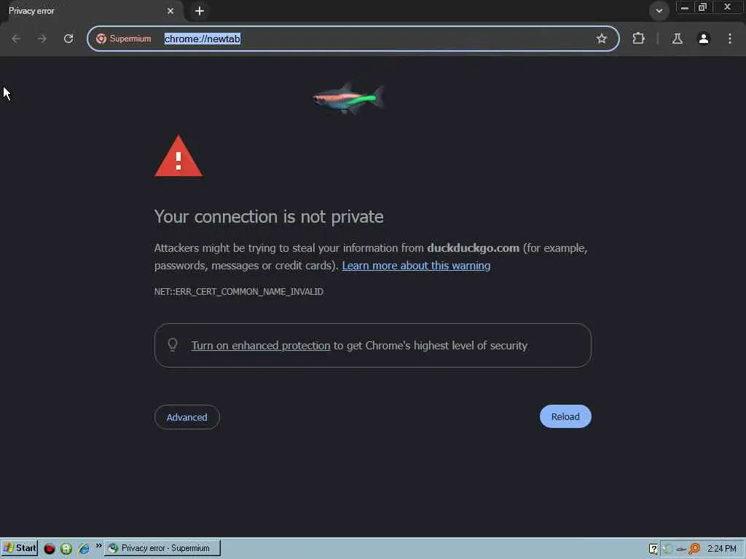
Task: Click Turn on enhanced protection link
Action: click(x=261, y=346)
